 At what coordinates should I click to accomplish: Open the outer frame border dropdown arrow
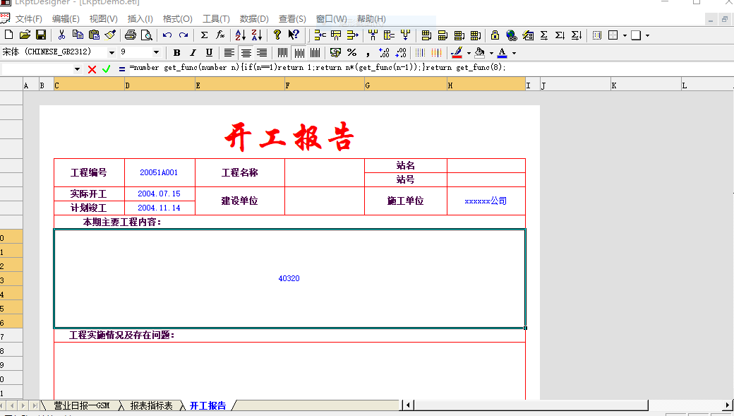(647, 35)
